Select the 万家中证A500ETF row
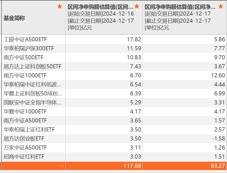Screen dimensions: 227x173 [x=25, y=148]
